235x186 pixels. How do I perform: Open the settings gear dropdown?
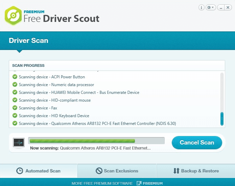[211, 7]
